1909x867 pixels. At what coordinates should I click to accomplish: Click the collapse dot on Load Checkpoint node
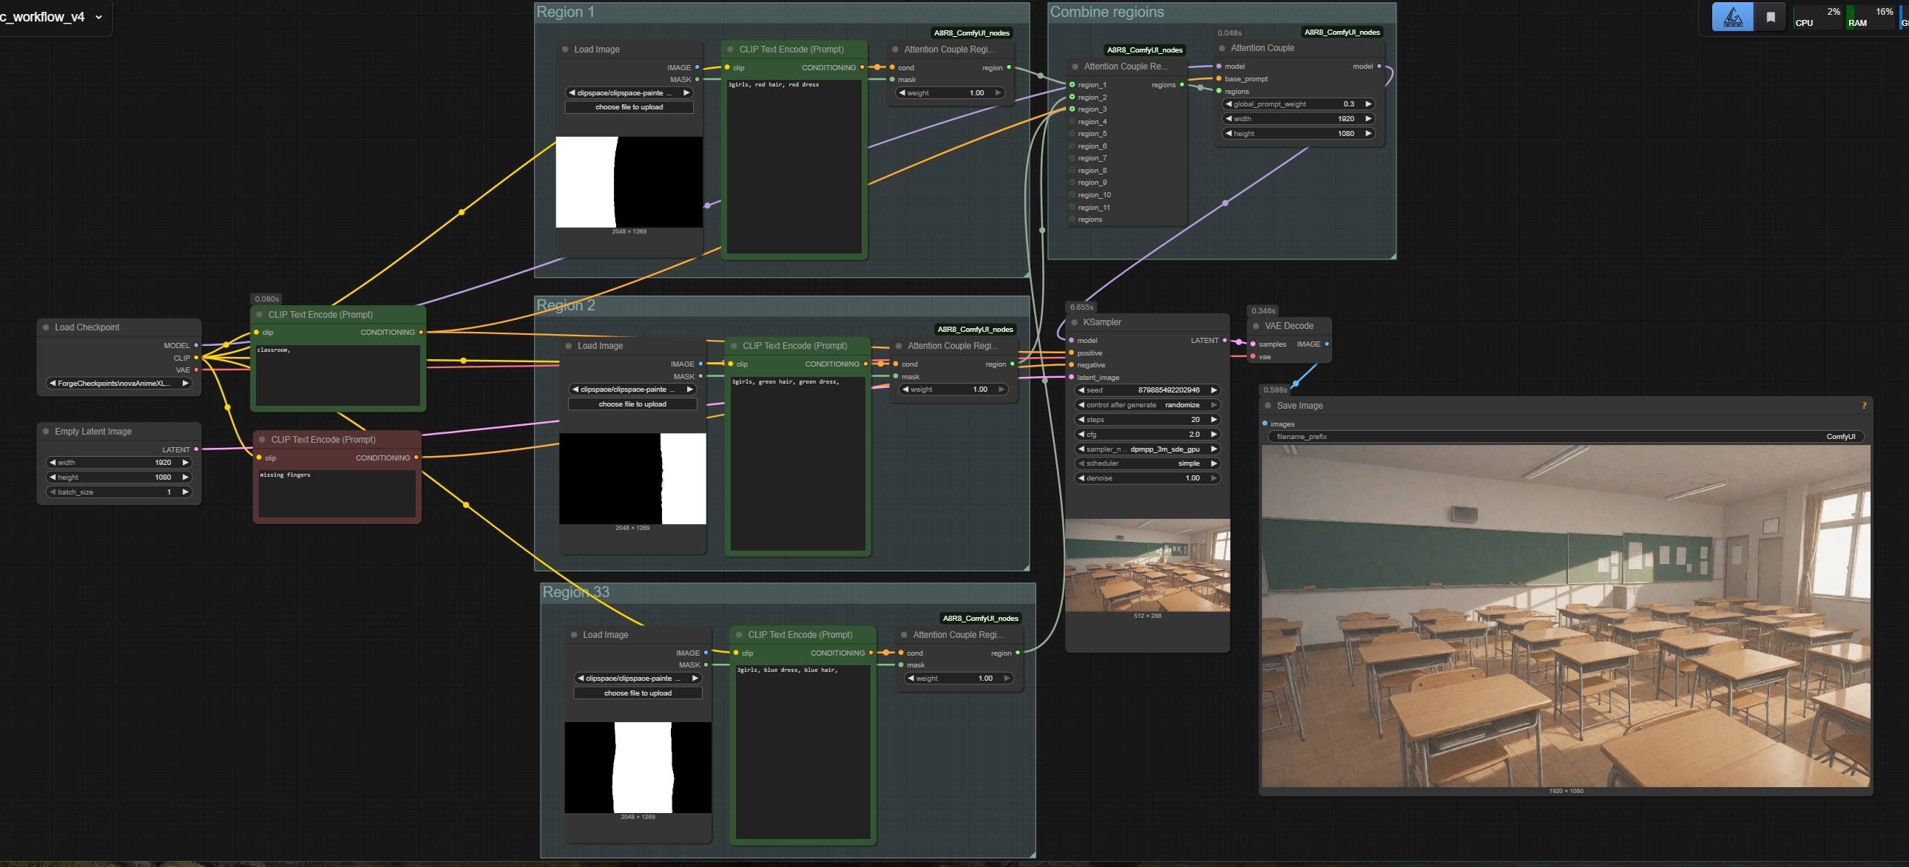[x=46, y=327]
